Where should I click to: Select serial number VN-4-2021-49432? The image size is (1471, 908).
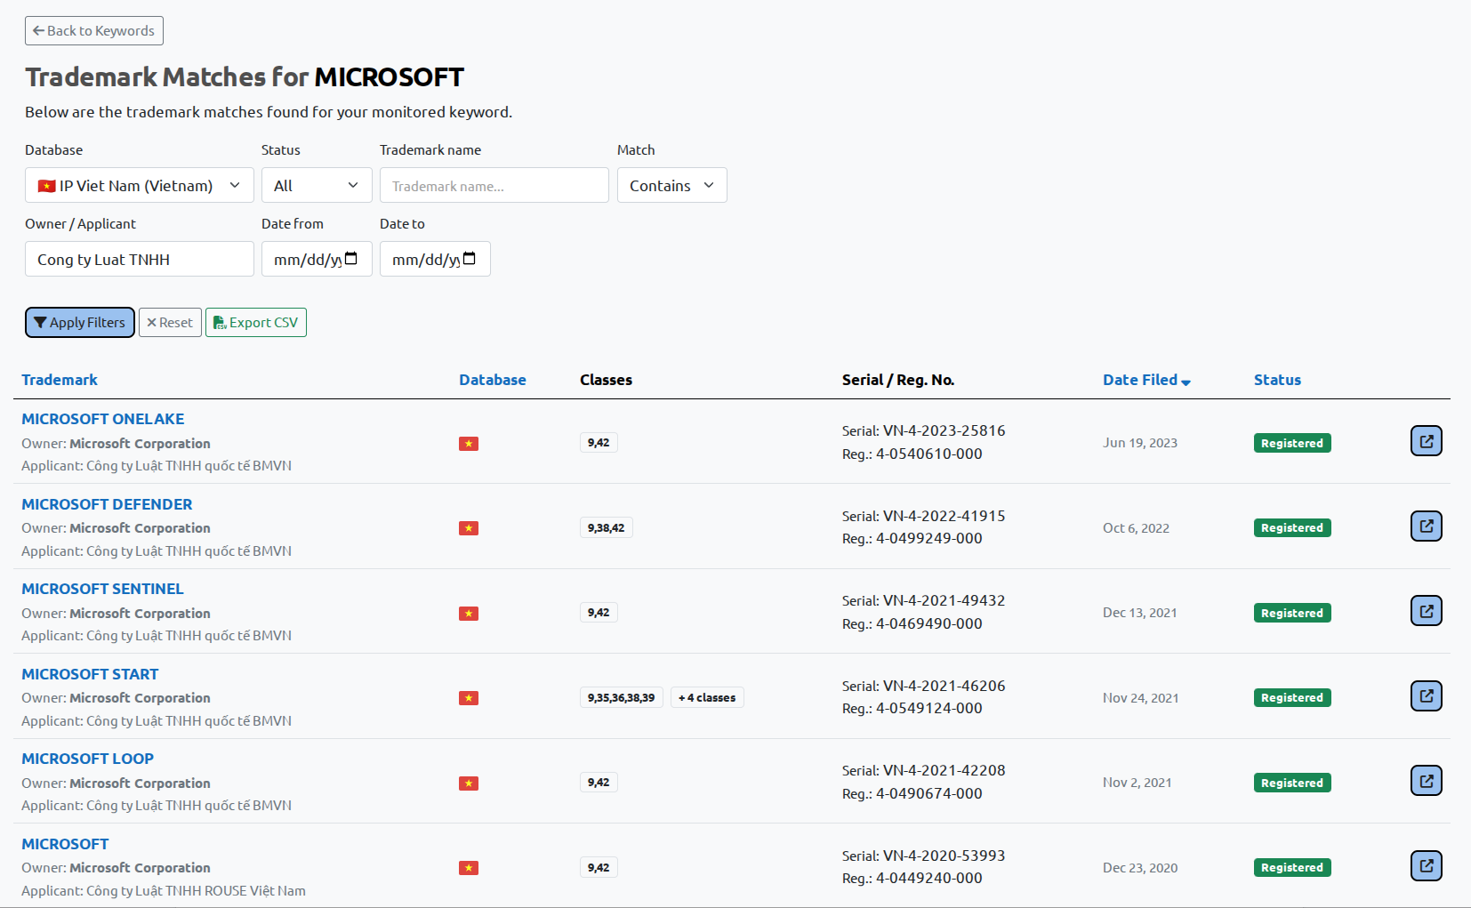click(x=944, y=600)
